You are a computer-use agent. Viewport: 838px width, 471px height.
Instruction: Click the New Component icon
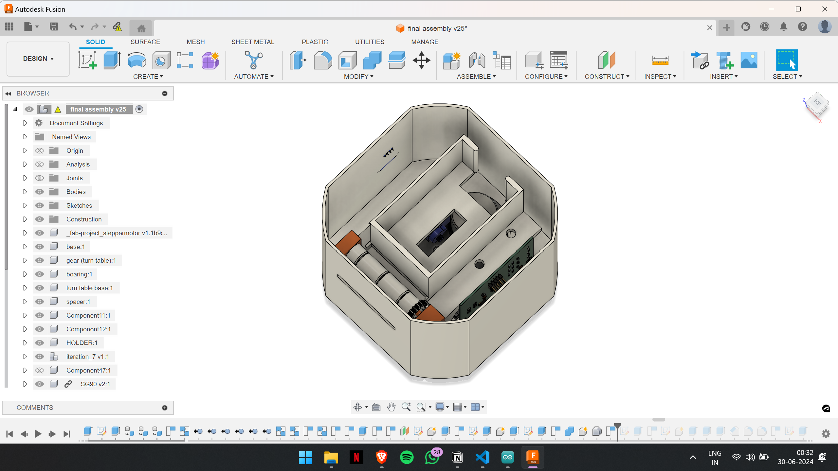point(452,60)
